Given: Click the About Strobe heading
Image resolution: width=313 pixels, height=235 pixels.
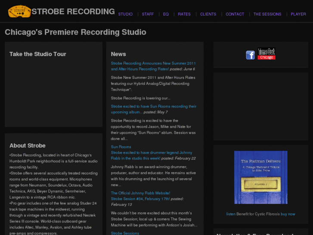Looking at the screenshot, I should pos(28,146).
